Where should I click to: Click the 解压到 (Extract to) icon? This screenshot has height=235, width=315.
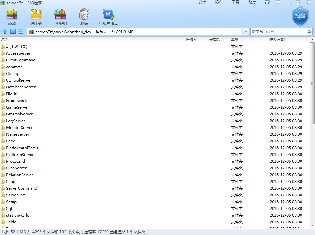coord(36,17)
